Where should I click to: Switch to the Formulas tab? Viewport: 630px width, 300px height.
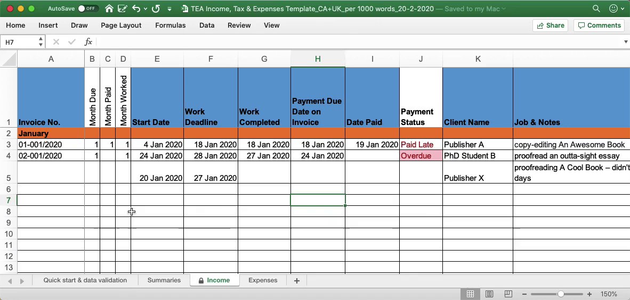tap(171, 26)
